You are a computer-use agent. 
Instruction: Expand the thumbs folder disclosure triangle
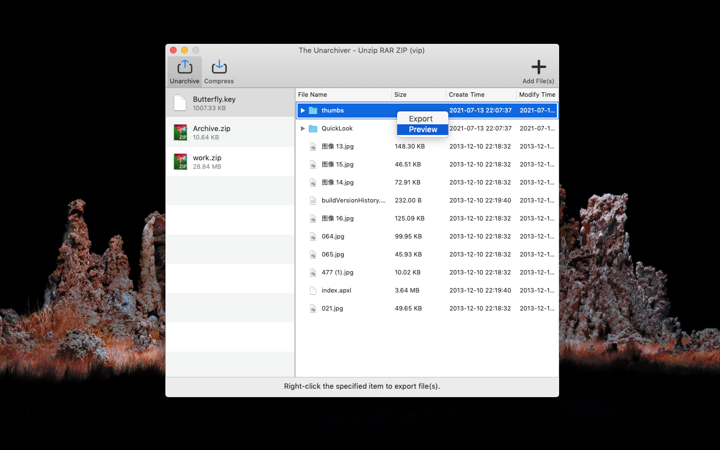[x=303, y=110]
